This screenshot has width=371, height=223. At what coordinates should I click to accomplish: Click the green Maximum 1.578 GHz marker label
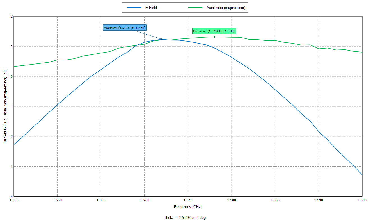point(214,31)
